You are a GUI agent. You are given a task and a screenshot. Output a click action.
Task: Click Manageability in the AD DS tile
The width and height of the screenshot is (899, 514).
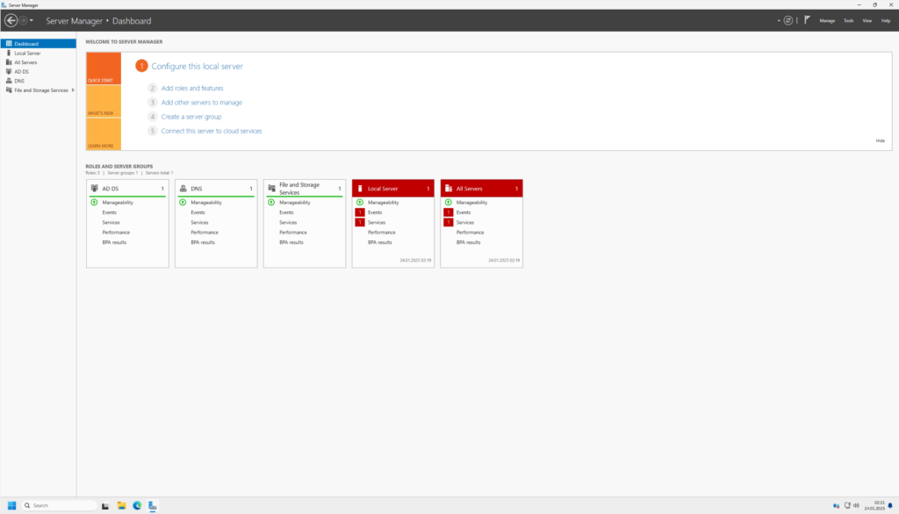[x=118, y=203]
